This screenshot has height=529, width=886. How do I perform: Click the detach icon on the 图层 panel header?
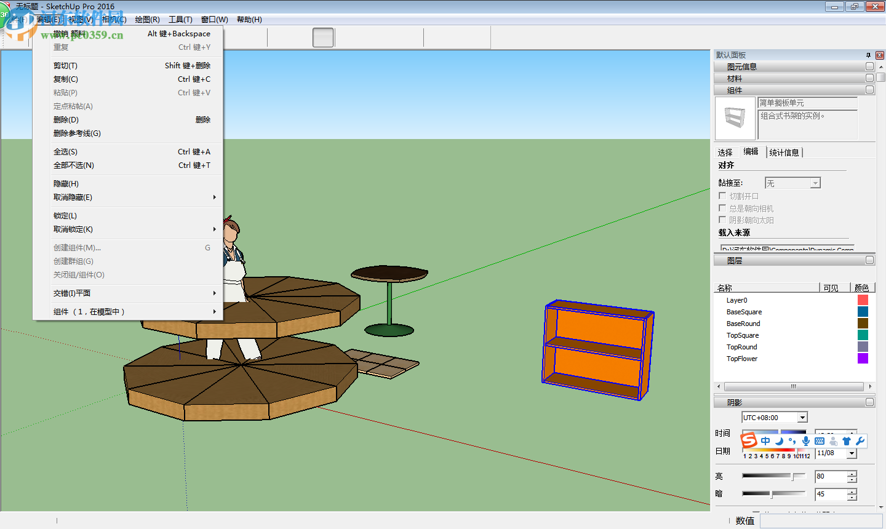point(869,260)
